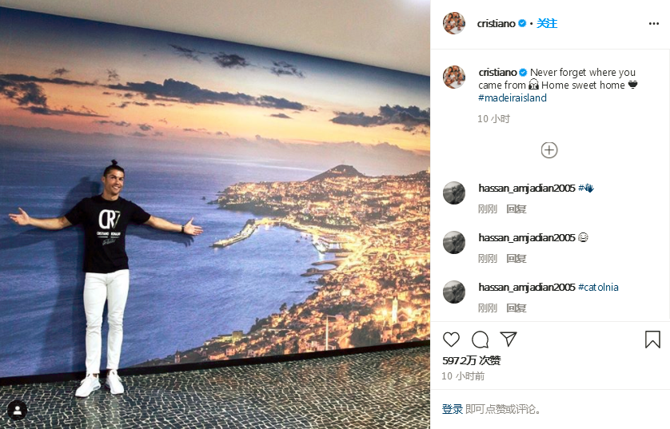The height and width of the screenshot is (429, 670).
Task: Reply to second hassan_amjadian2005 comment
Action: 516,258
